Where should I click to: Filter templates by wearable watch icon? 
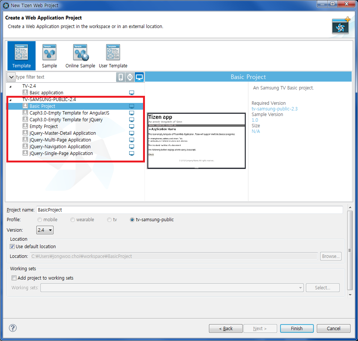tap(130, 77)
